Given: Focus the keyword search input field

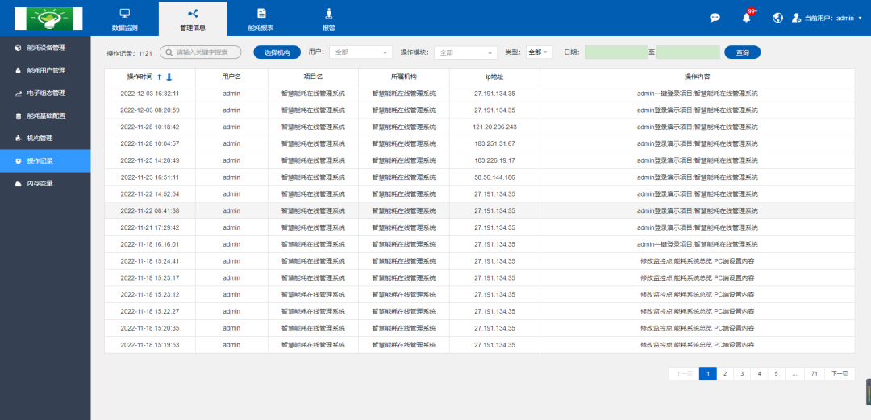Looking at the screenshot, I should click(x=206, y=52).
